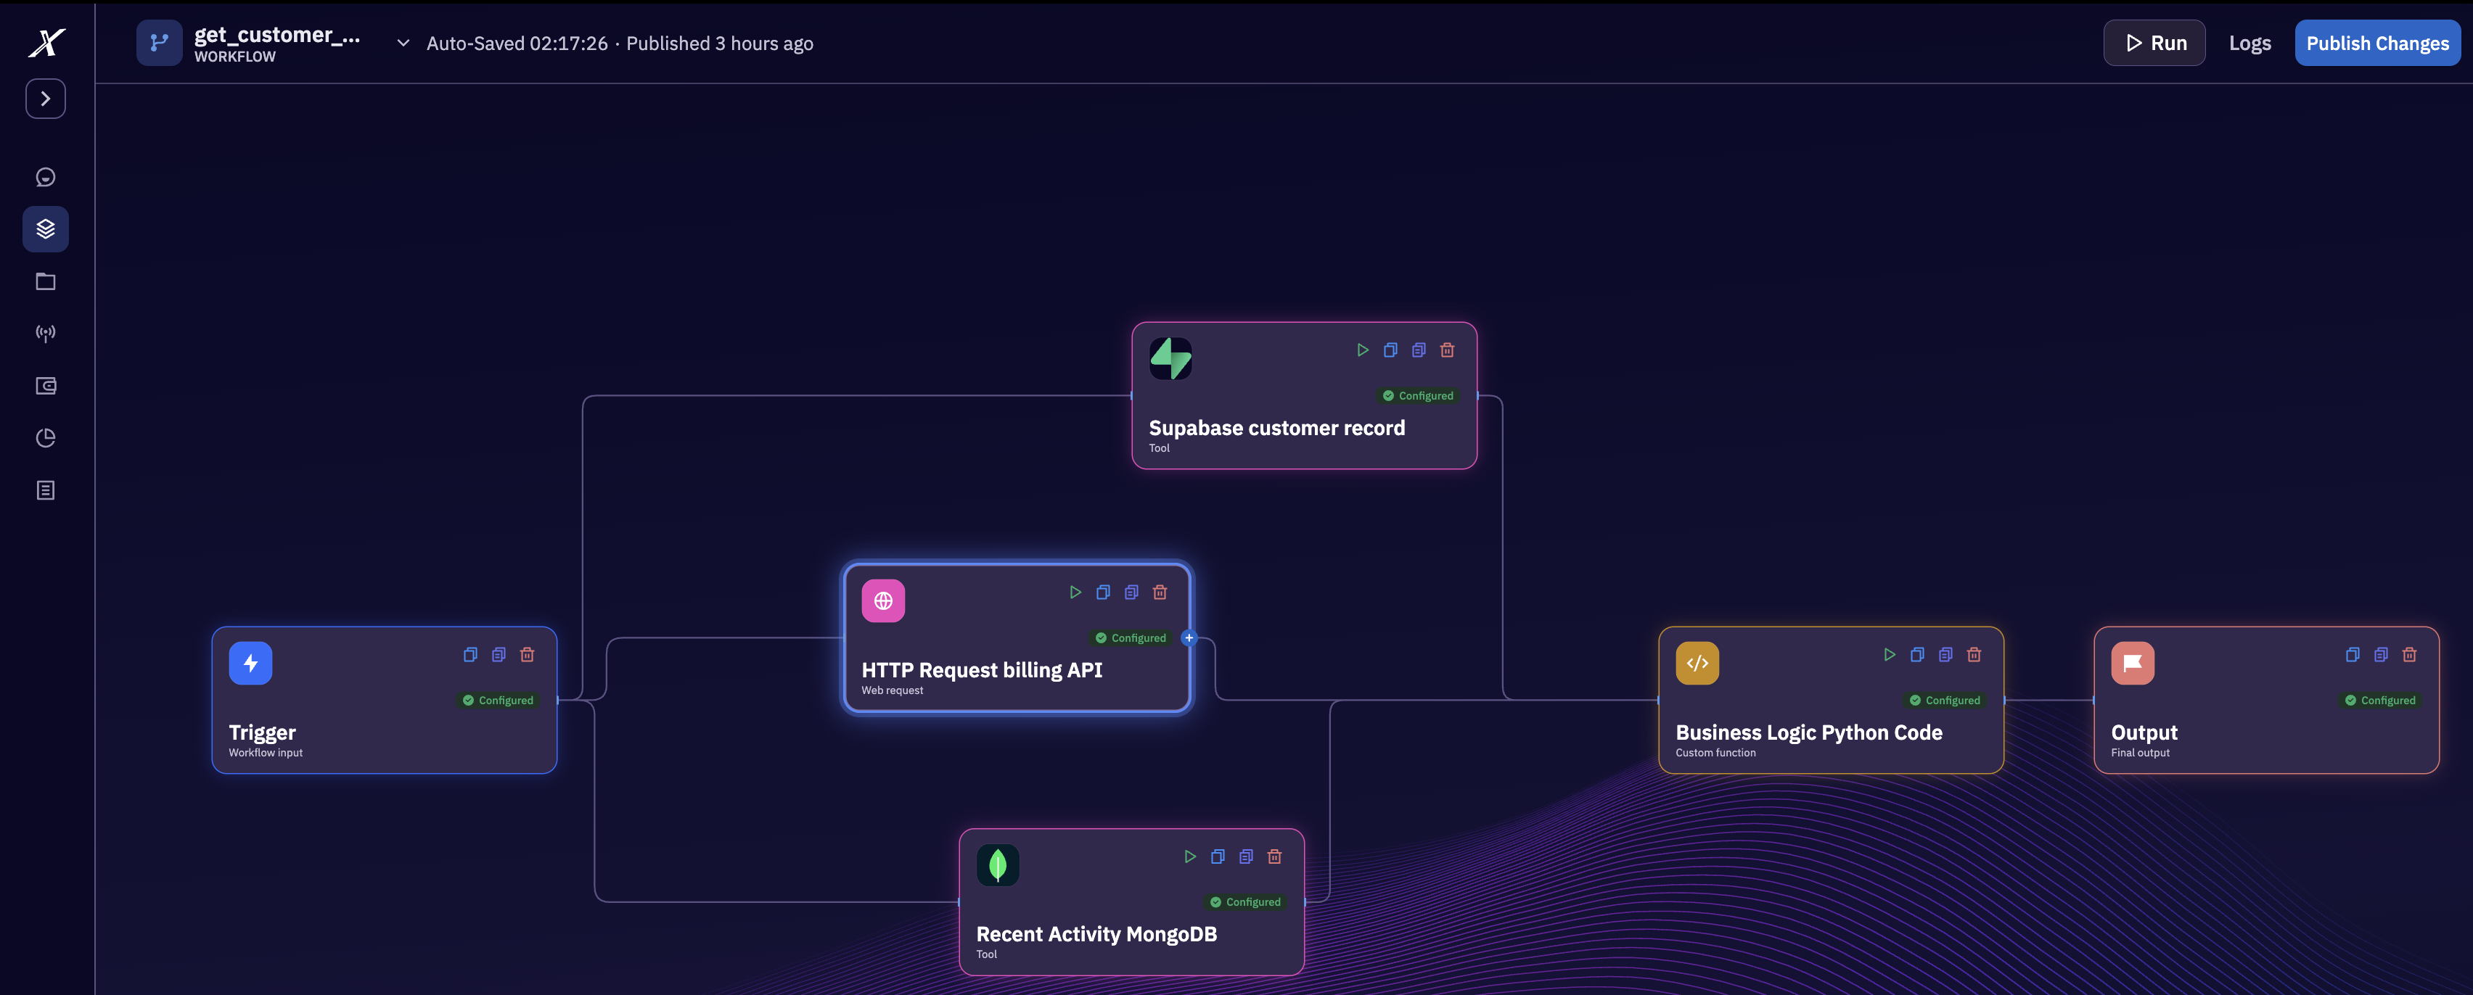Click Publish Changes button
The image size is (2473, 995).
pyautogui.click(x=2377, y=44)
